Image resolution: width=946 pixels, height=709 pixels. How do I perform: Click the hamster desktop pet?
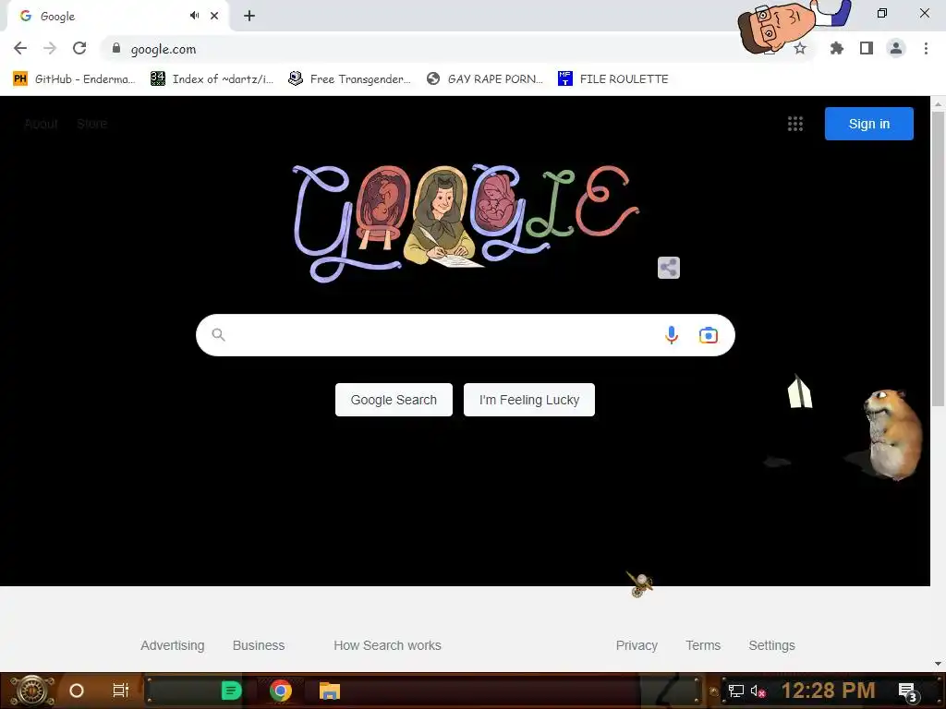coord(891,434)
